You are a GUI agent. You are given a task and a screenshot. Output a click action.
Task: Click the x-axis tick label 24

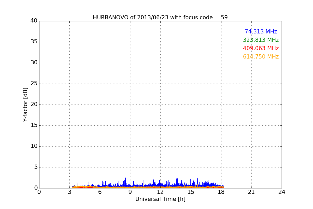(x=282, y=192)
